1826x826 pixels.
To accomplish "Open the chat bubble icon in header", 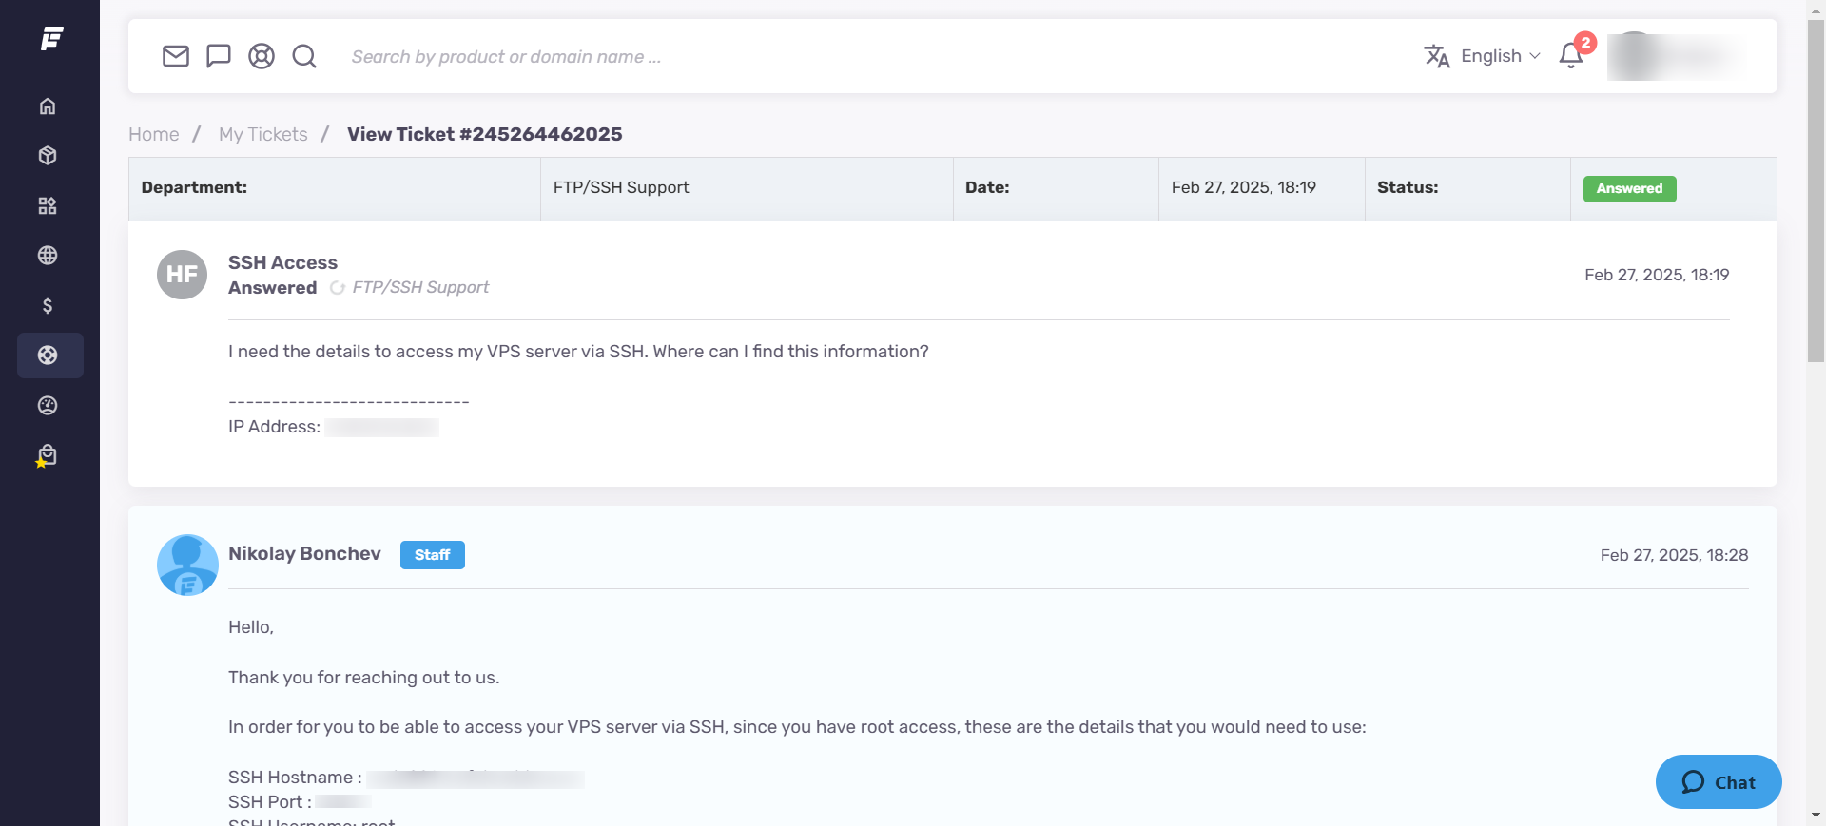I will pyautogui.click(x=219, y=56).
